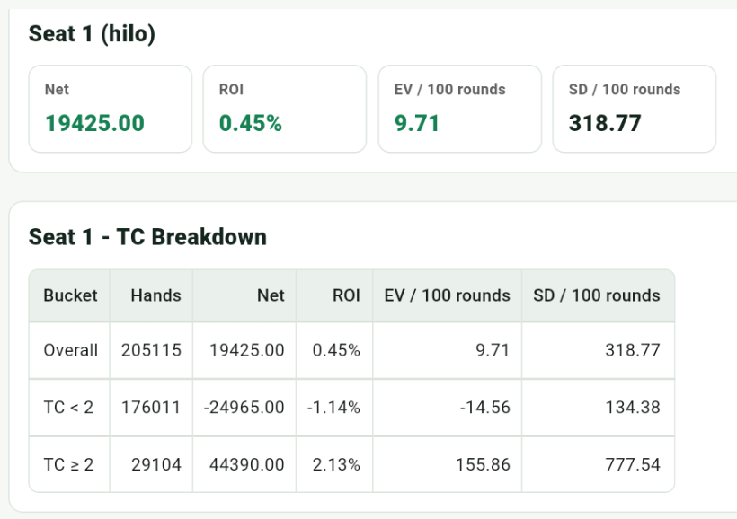737x519 pixels.
Task: Click the EV / 100 rounds table header
Action: [x=447, y=295]
